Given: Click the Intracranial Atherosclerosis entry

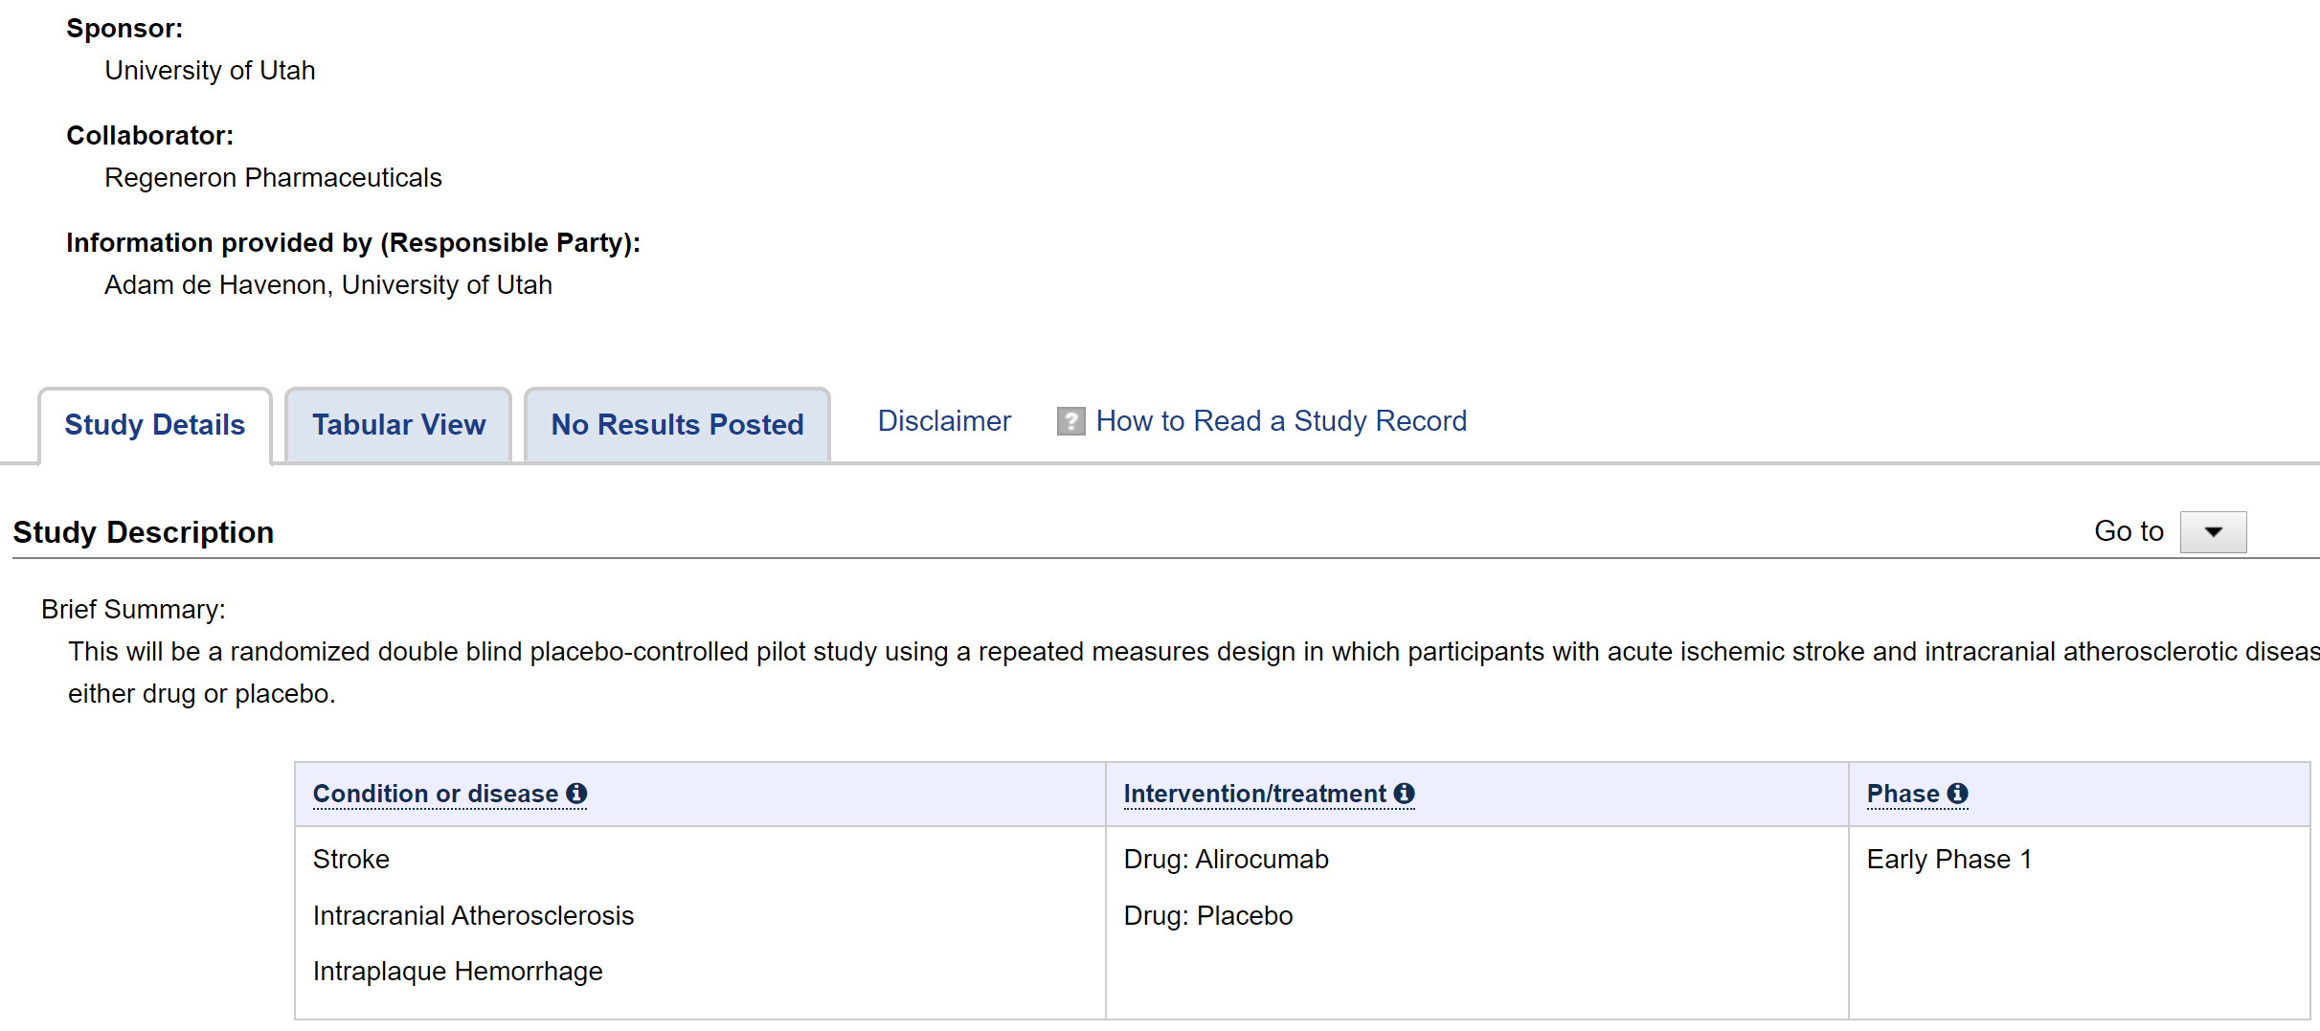Looking at the screenshot, I should [x=473, y=916].
